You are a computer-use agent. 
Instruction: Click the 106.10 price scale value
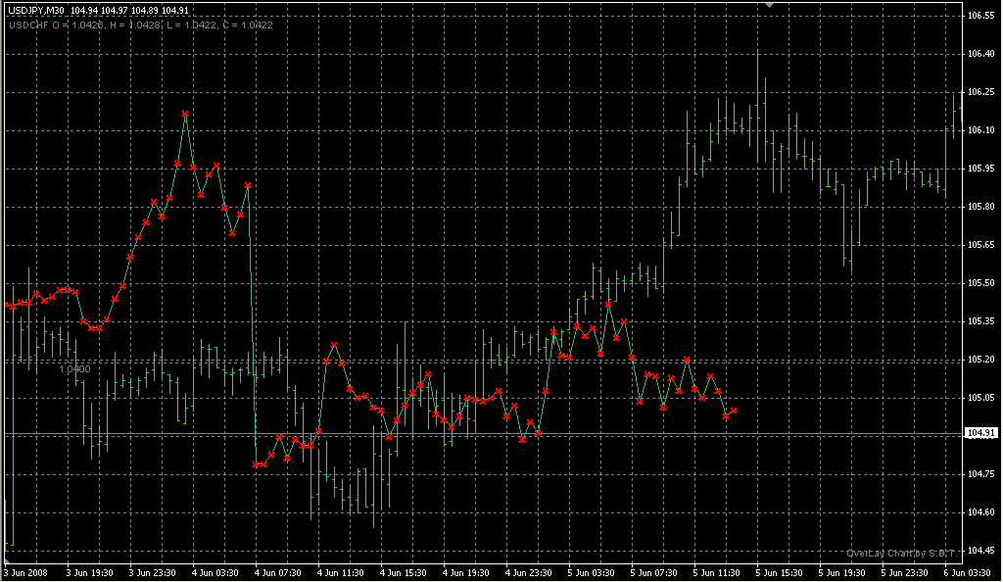point(980,130)
